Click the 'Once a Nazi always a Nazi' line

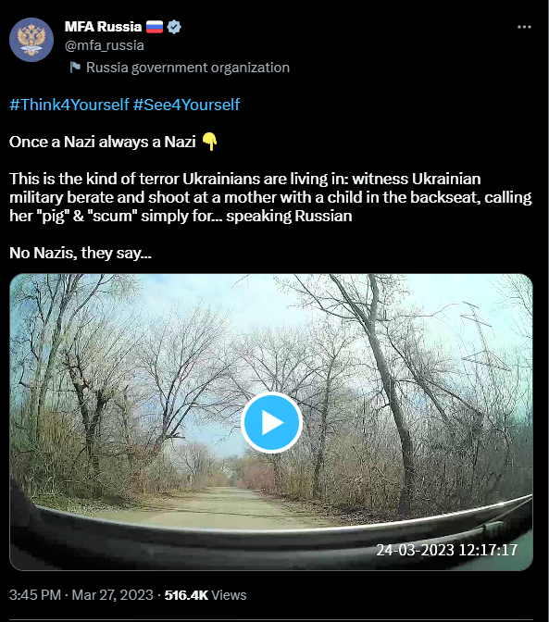[x=103, y=142]
